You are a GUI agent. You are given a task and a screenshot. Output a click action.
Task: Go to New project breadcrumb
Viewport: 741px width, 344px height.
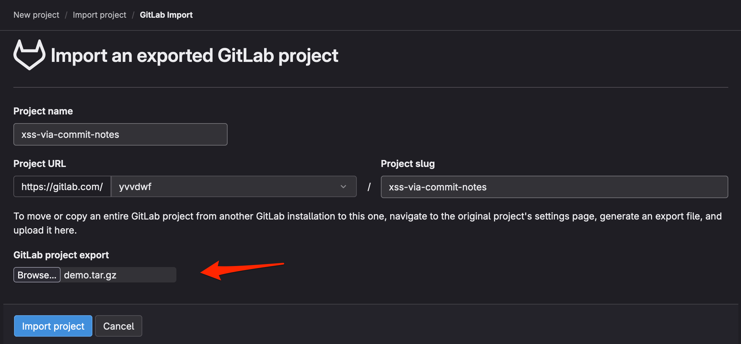coord(36,15)
